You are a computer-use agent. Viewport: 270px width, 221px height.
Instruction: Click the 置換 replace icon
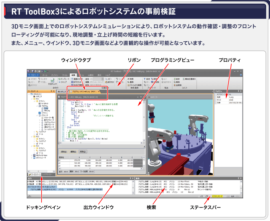coord(129,82)
